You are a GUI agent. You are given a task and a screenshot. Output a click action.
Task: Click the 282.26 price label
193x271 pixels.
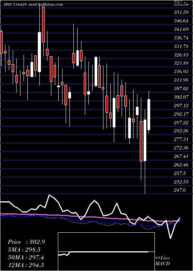click(x=181, y=131)
